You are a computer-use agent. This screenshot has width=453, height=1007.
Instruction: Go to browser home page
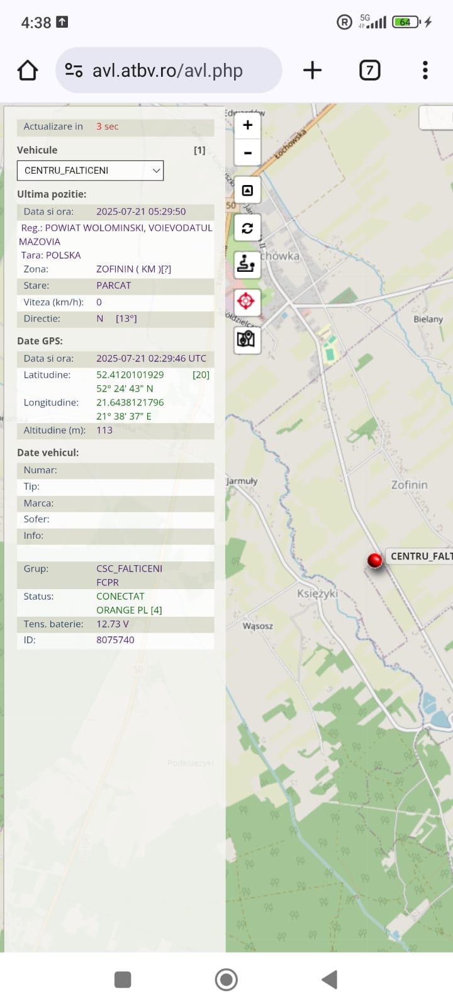[x=28, y=70]
